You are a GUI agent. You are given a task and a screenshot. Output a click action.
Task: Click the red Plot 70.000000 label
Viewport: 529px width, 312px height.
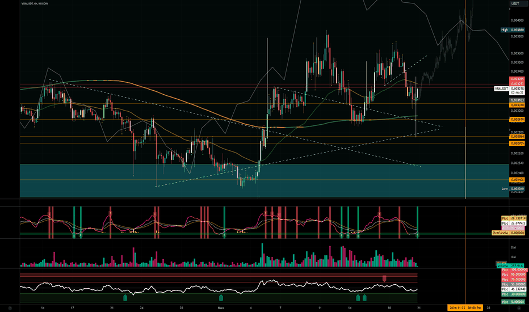click(514, 279)
